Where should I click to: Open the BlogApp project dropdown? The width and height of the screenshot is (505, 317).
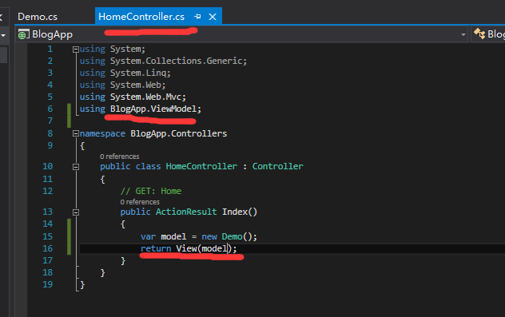point(463,34)
